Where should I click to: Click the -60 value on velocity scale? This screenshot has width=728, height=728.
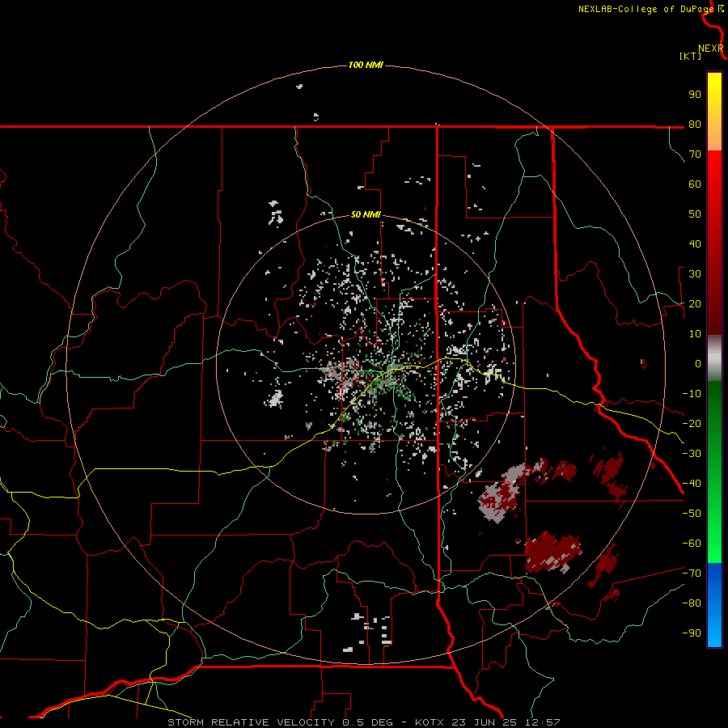click(692, 544)
